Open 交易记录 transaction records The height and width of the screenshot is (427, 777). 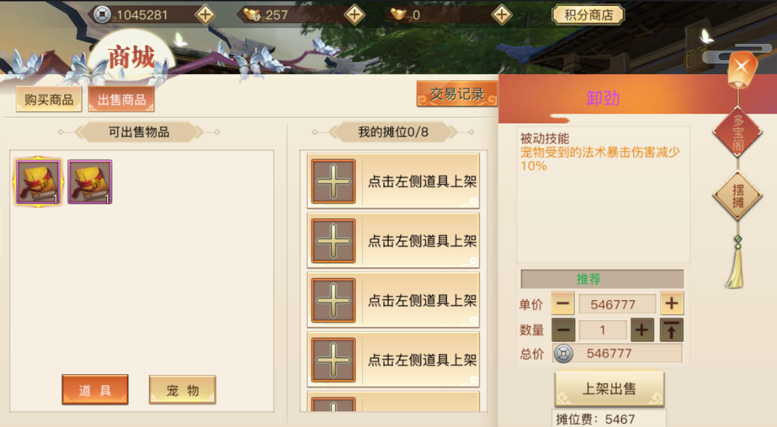[457, 94]
